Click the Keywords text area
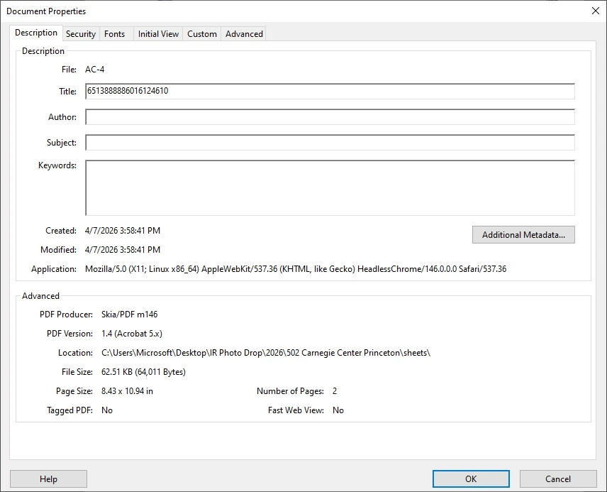 tap(330, 187)
